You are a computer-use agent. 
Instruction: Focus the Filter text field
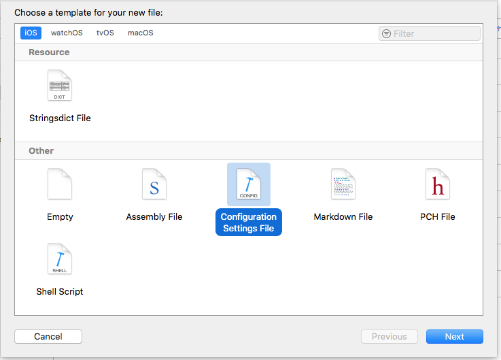[x=435, y=33]
